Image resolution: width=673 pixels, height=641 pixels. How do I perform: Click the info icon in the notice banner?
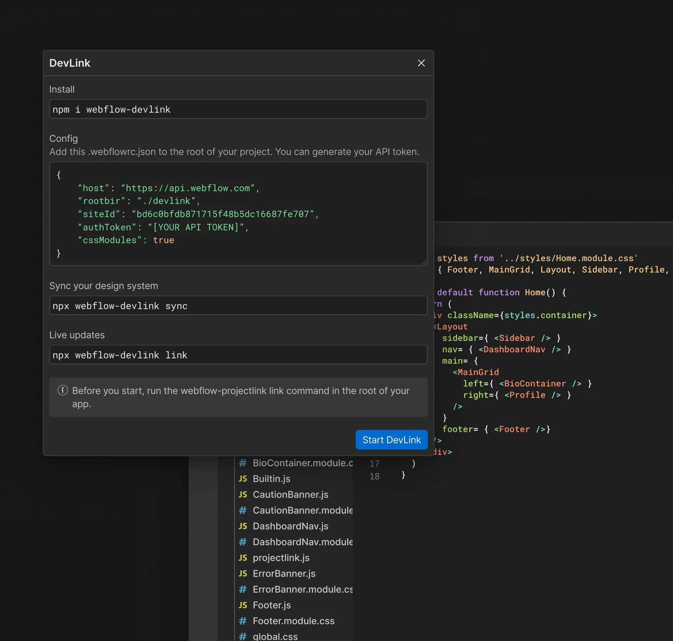(x=63, y=390)
